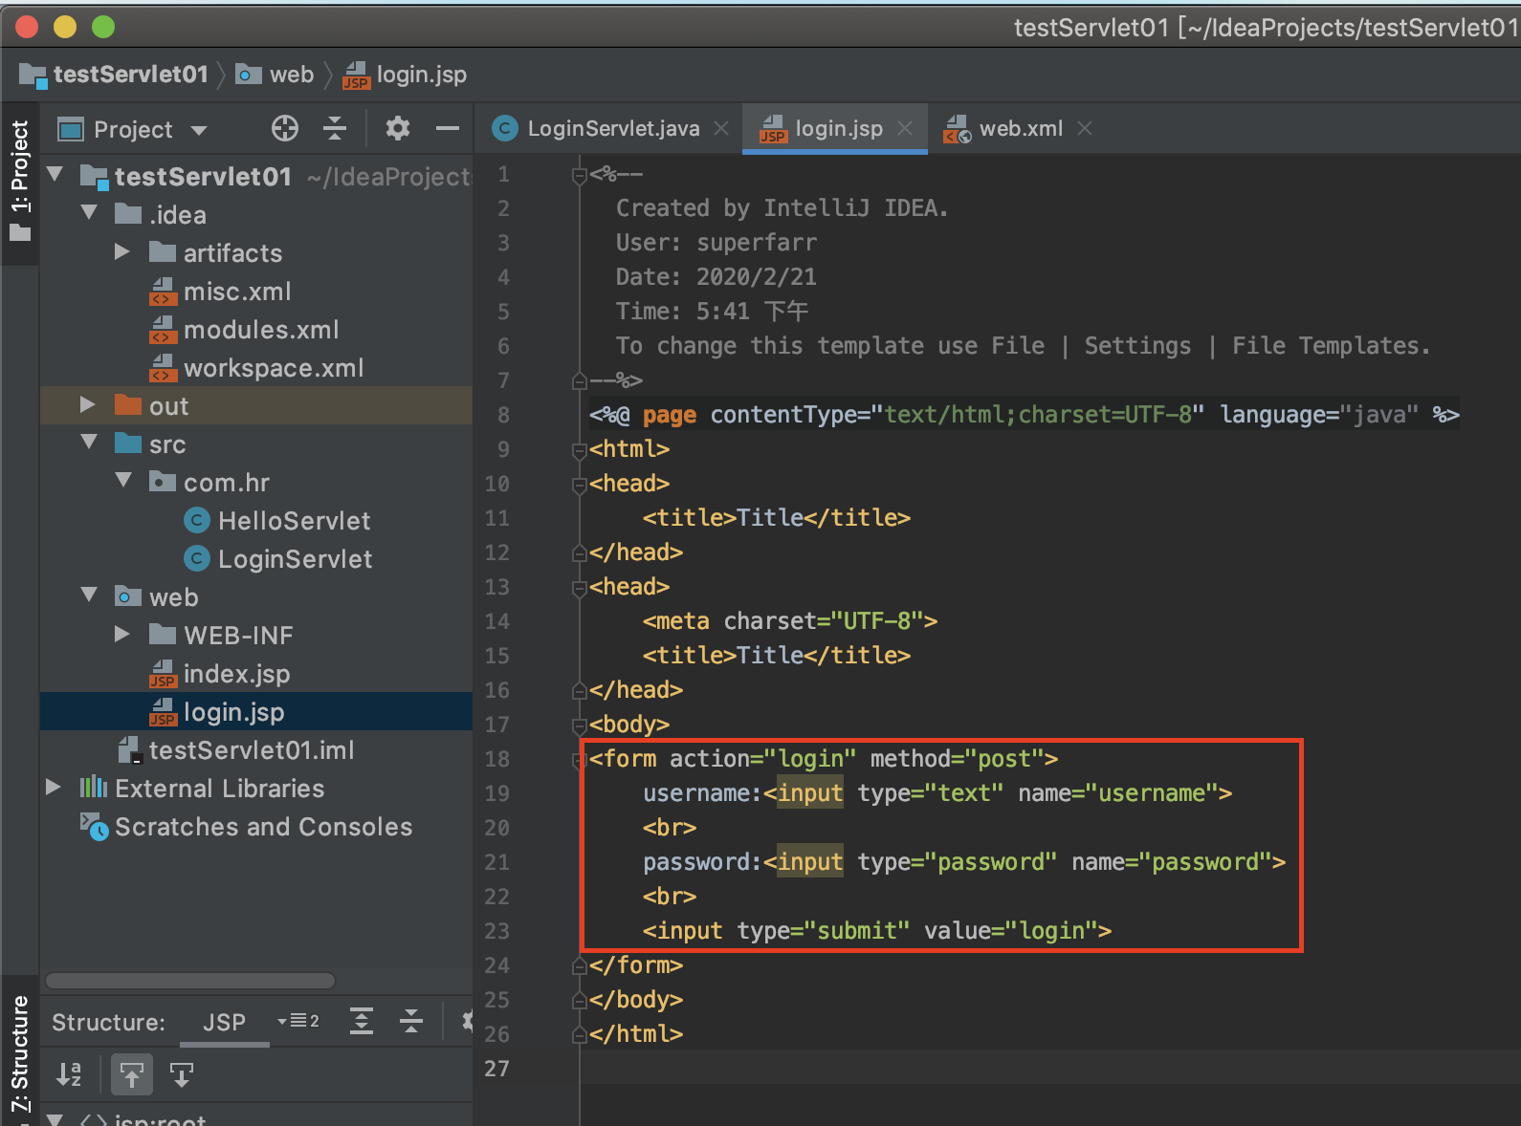Click the HelloServlet class icon
The height and width of the screenshot is (1126, 1521).
point(197,520)
